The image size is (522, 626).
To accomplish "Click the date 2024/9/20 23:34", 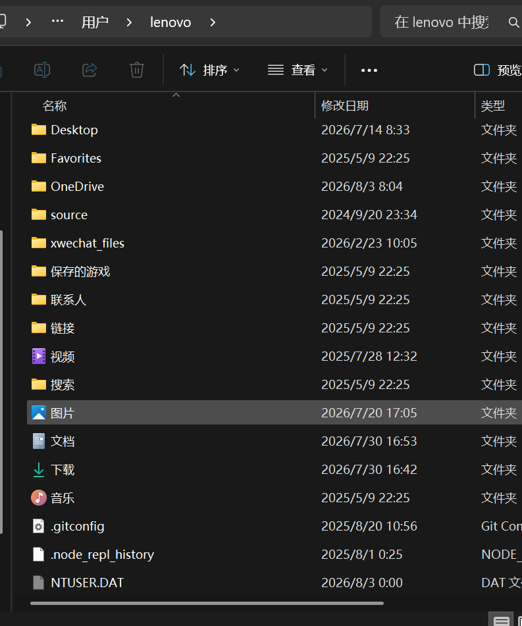I will coord(369,215).
